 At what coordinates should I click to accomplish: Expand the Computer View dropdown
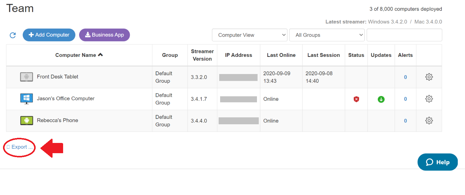tap(250, 35)
